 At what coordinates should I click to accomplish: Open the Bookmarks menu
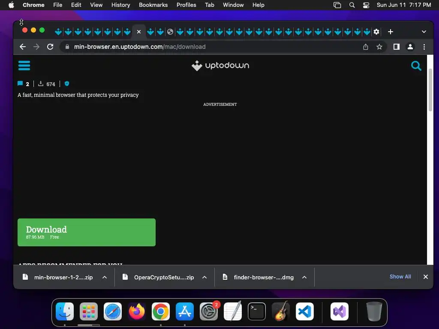point(153,5)
